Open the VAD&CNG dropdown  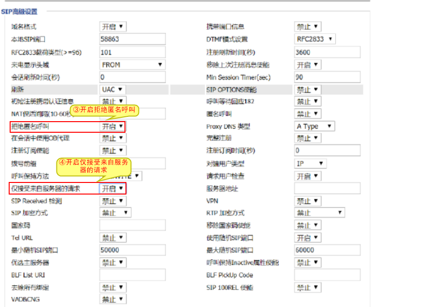coord(113,300)
